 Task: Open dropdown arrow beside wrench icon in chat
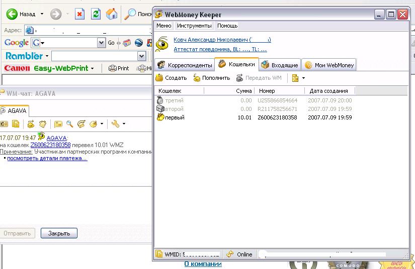tap(124, 123)
